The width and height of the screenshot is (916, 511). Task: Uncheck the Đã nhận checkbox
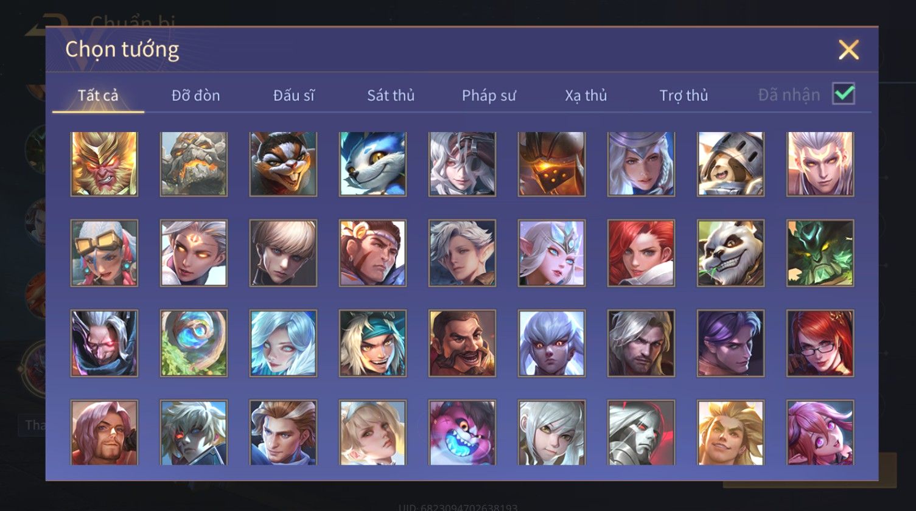point(844,94)
